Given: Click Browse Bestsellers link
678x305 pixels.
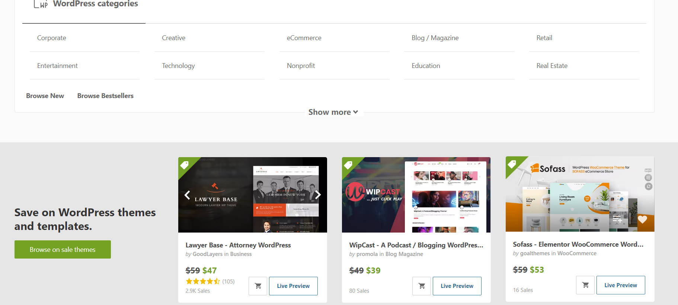Looking at the screenshot, I should 105,96.
